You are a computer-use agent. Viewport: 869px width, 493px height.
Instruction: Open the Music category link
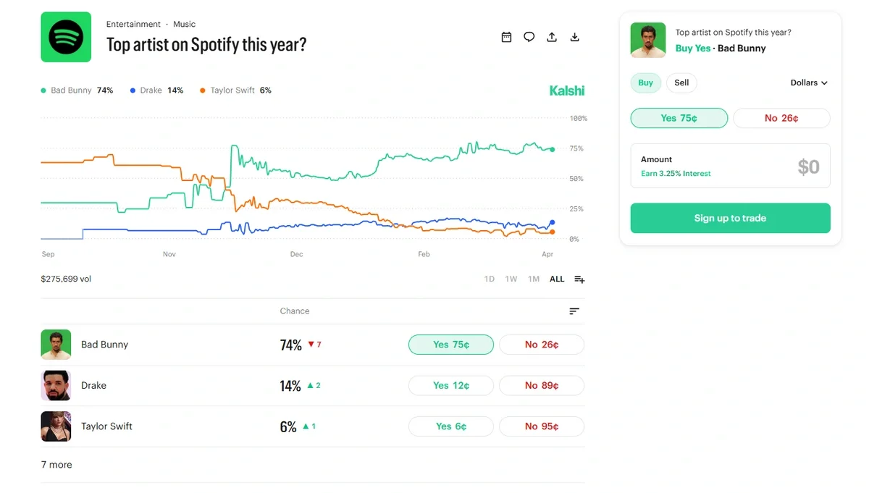click(185, 24)
